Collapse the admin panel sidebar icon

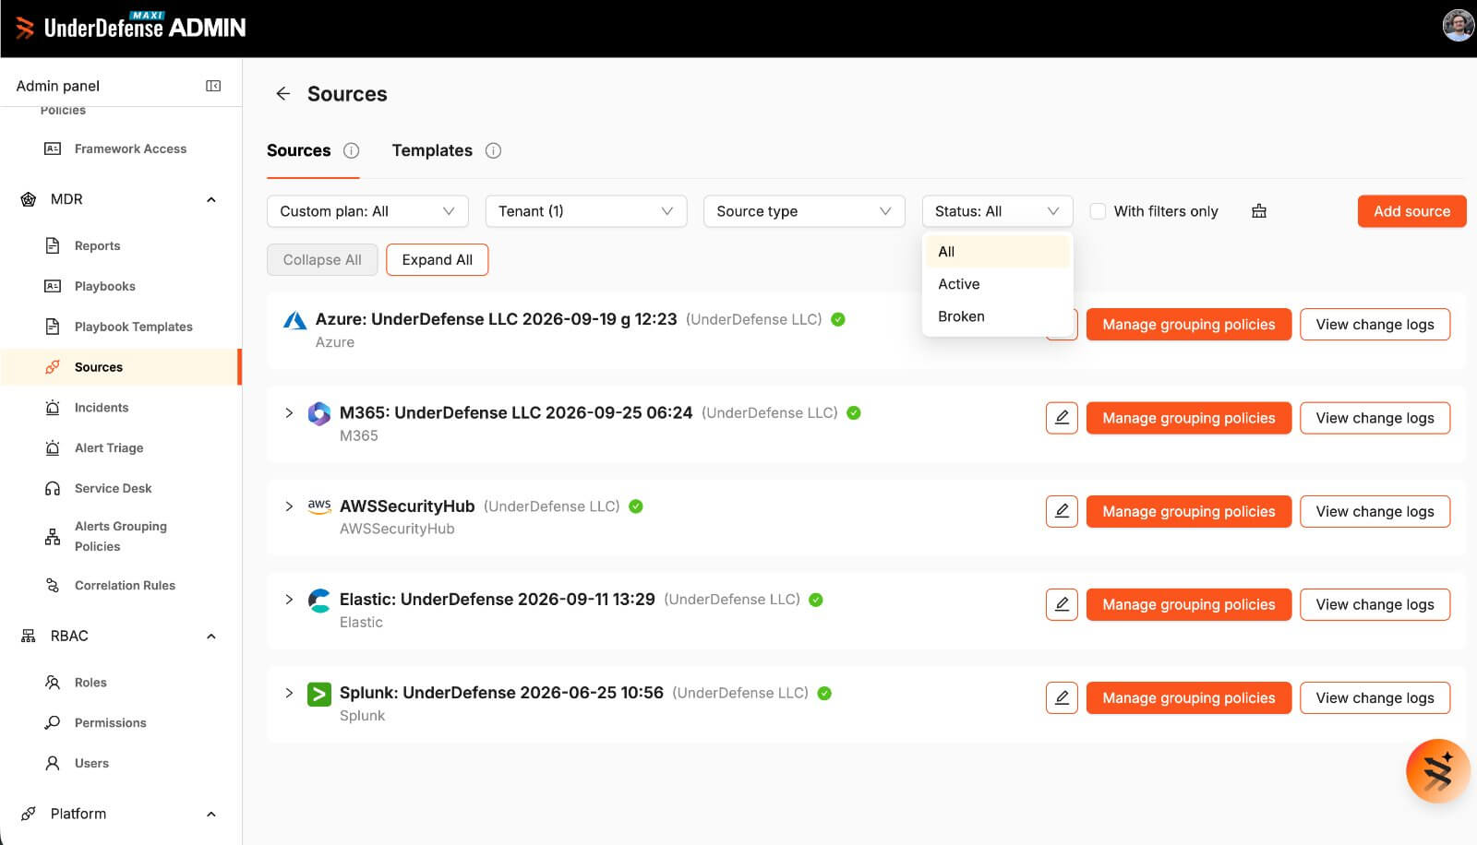tap(213, 86)
